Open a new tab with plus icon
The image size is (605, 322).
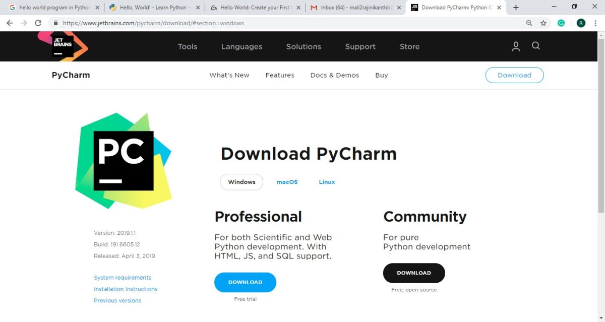tap(516, 8)
